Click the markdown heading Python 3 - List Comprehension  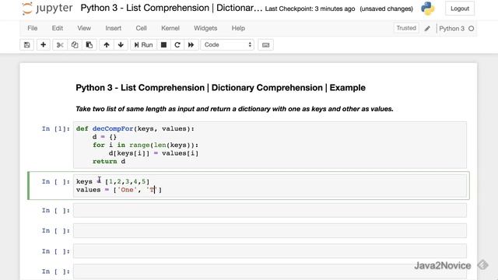pos(220,88)
